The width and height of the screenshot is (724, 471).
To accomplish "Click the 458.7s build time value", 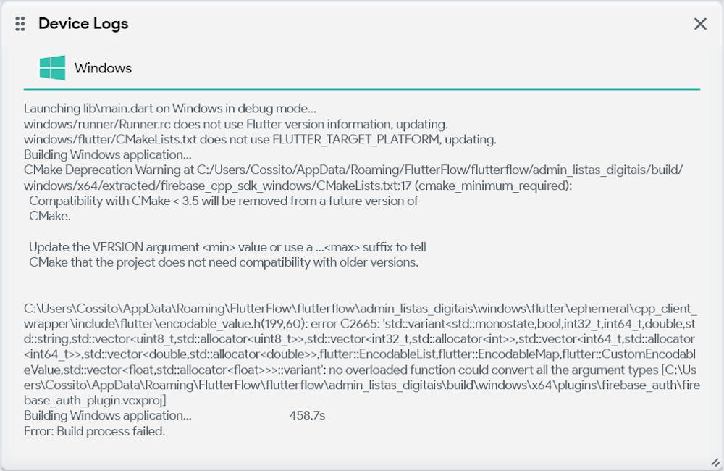I will pos(307,415).
